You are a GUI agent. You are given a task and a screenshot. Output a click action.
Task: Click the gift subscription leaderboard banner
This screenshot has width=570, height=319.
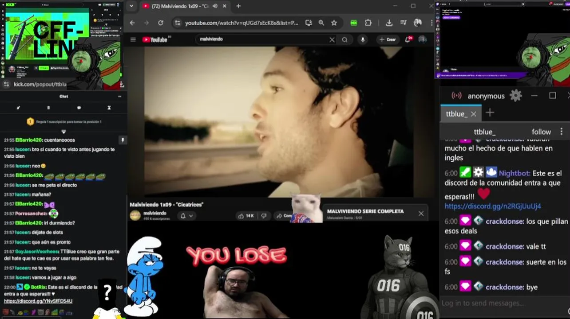(64, 121)
